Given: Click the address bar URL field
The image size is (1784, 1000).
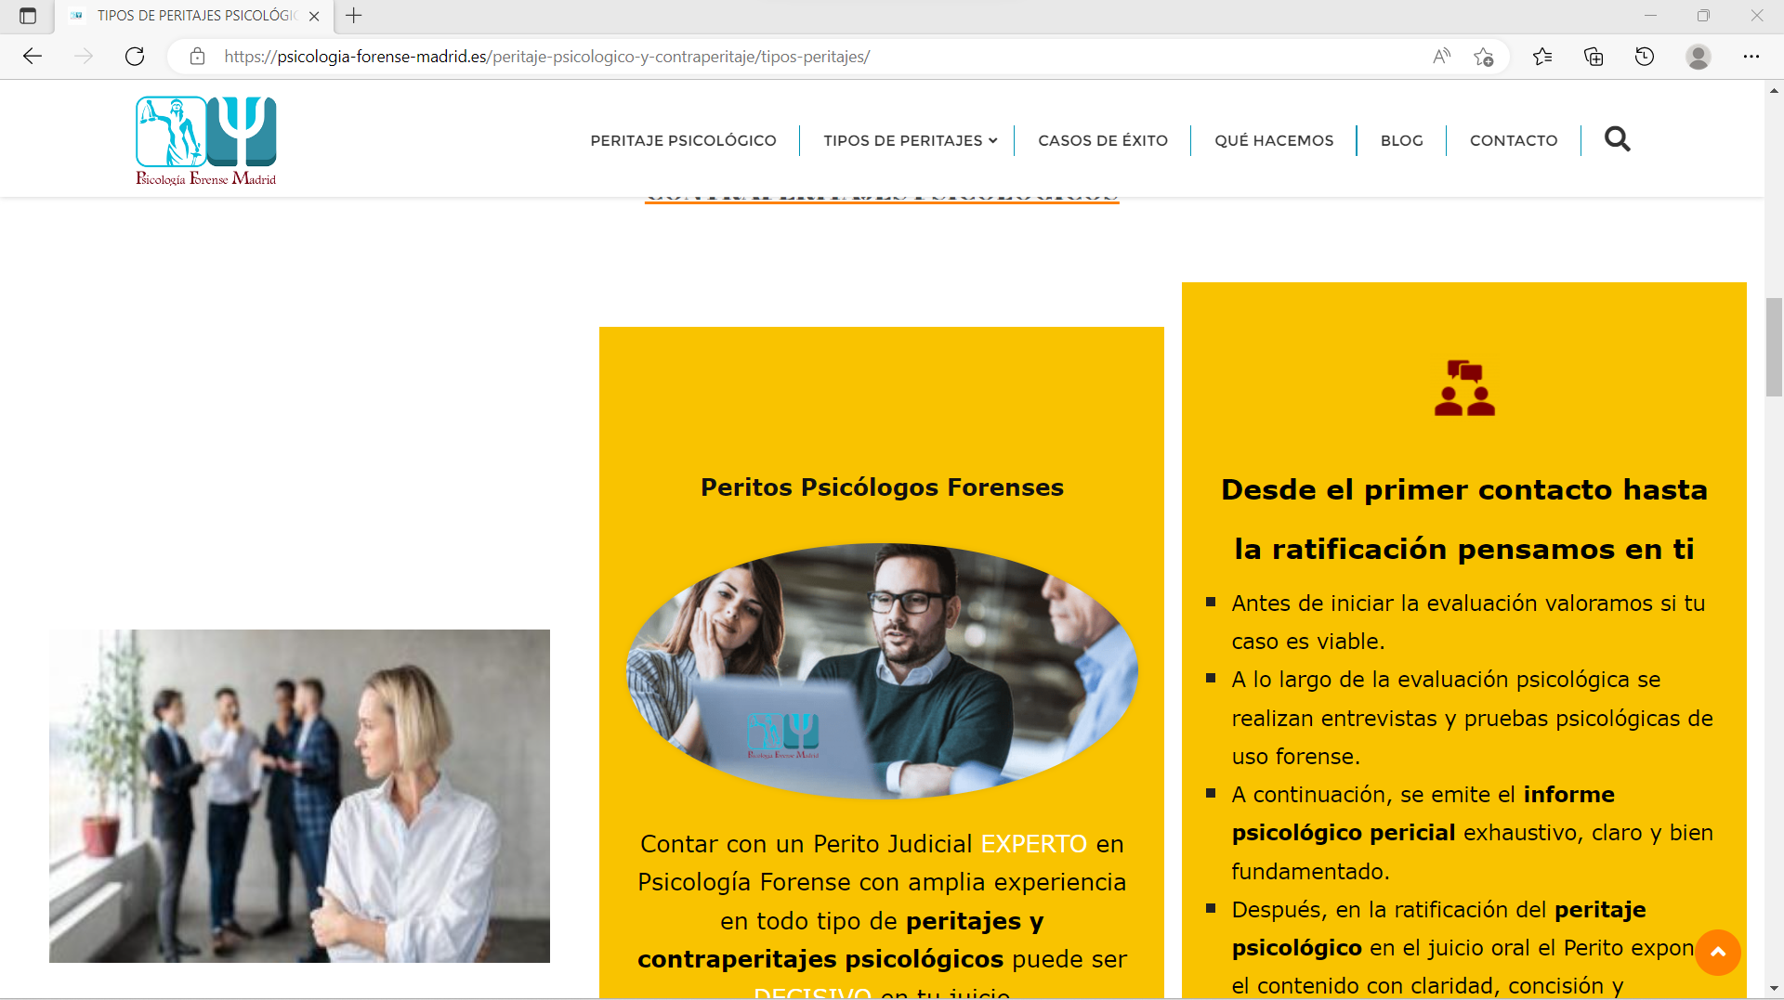Looking at the screenshot, I should 818,57.
